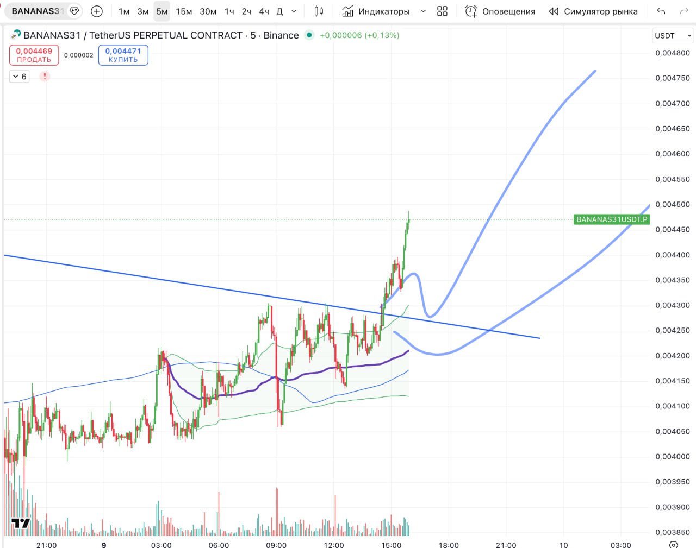696x548 pixels.
Task: Switch to the 4ч timeframe
Action: click(x=264, y=11)
